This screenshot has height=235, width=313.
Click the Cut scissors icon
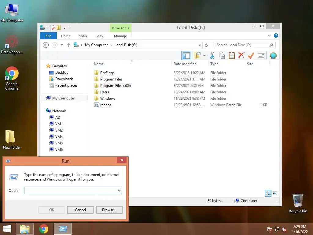click(212, 55)
